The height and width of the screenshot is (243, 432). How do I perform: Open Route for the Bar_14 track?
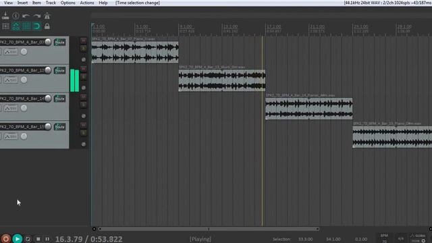tap(60, 99)
